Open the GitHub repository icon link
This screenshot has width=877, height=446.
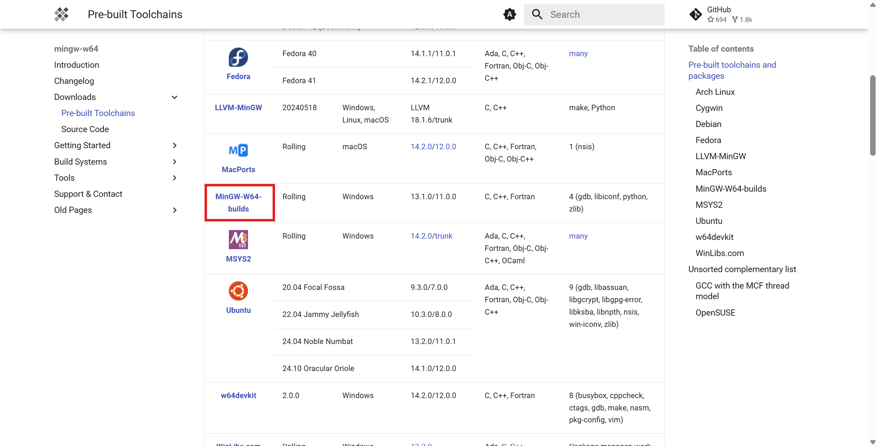[x=695, y=14]
